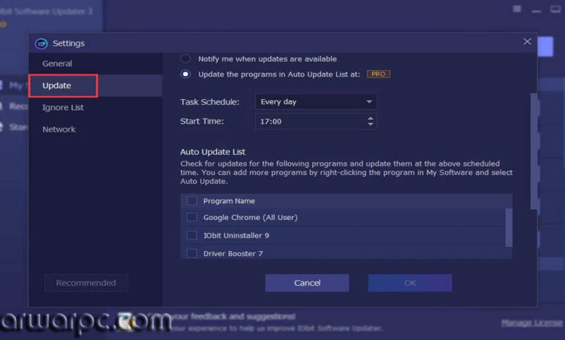Select the IObit Uninstaller 9 row text
The width and height of the screenshot is (565, 340).
tap(236, 235)
